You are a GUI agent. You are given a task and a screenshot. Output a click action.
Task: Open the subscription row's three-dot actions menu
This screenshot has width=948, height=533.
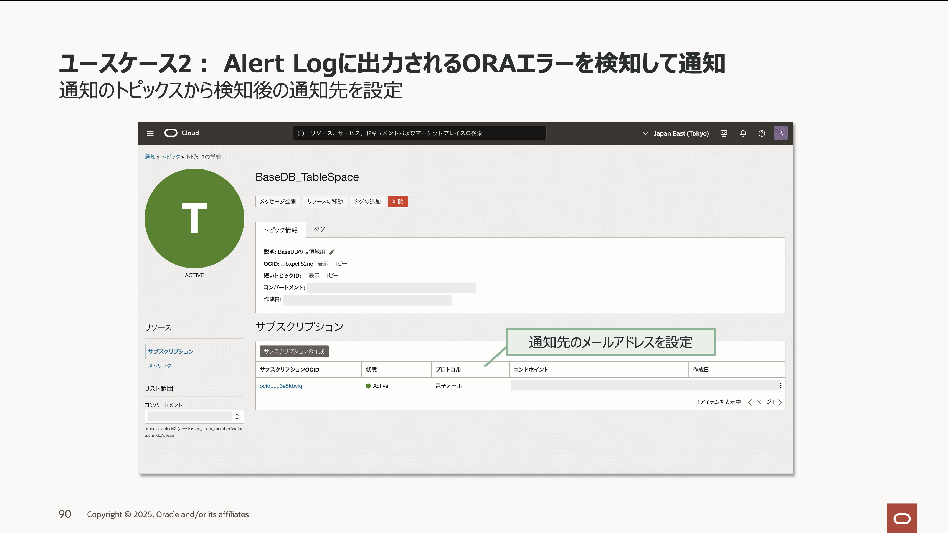tap(780, 386)
